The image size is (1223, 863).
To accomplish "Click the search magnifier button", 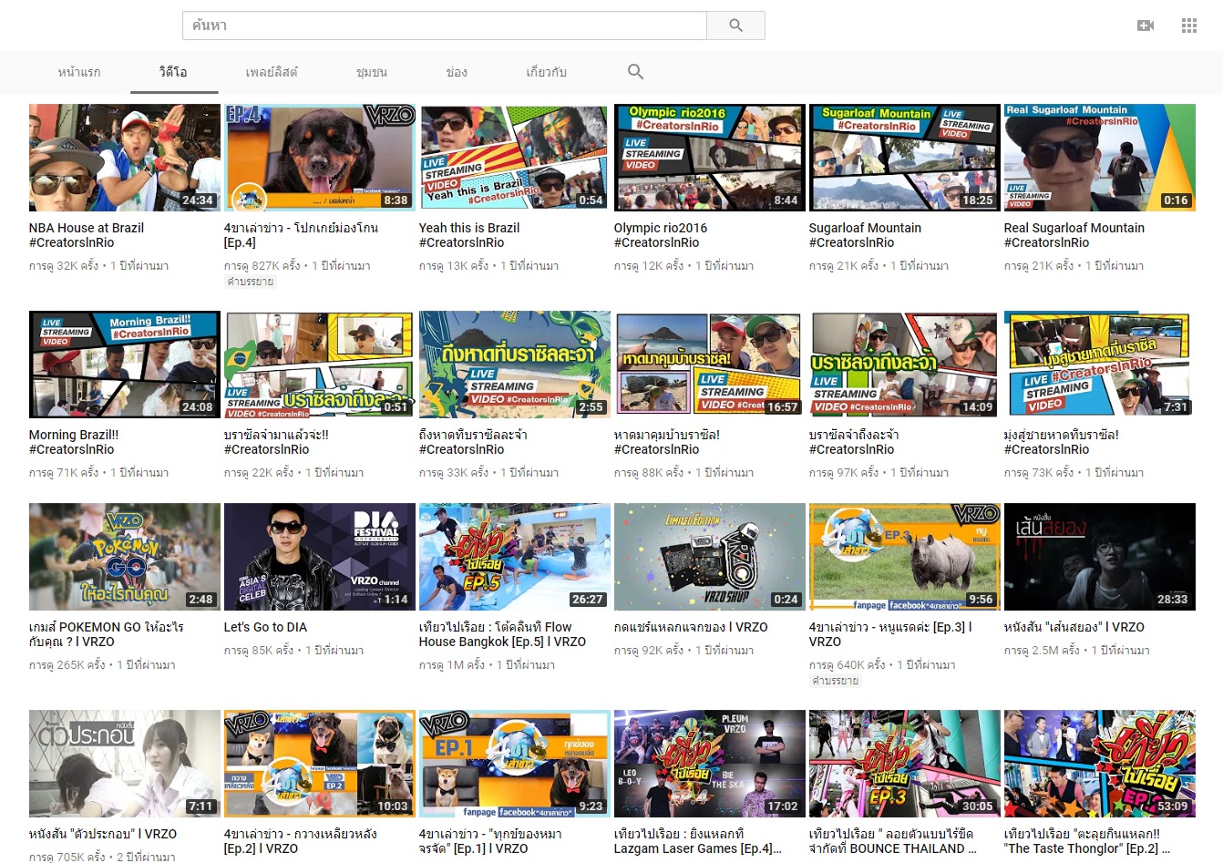I will pyautogui.click(x=735, y=26).
